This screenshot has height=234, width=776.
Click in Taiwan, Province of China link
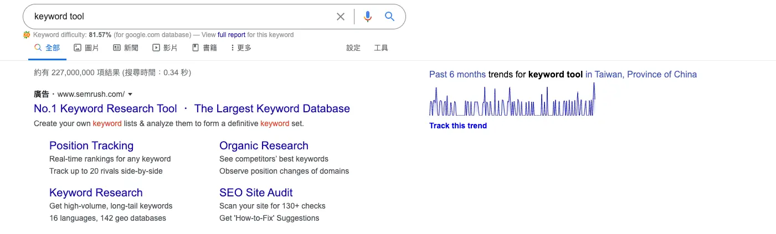click(641, 75)
